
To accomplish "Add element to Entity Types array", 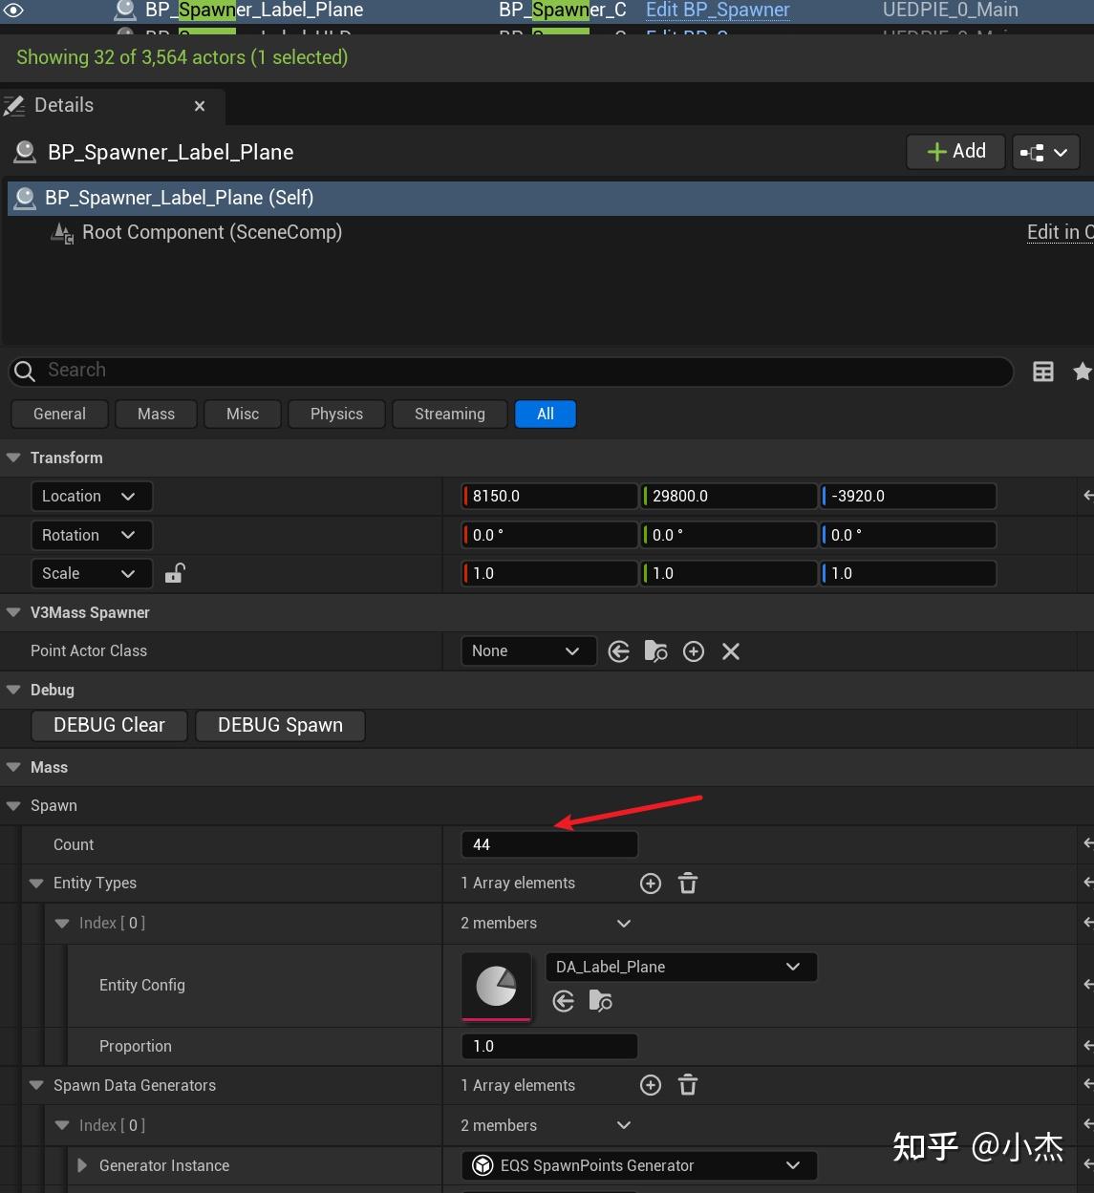I will [x=651, y=884].
